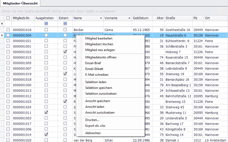228x142 pixels.
Task: Toggle the Extern filter checkbox
Action: click(65, 24)
